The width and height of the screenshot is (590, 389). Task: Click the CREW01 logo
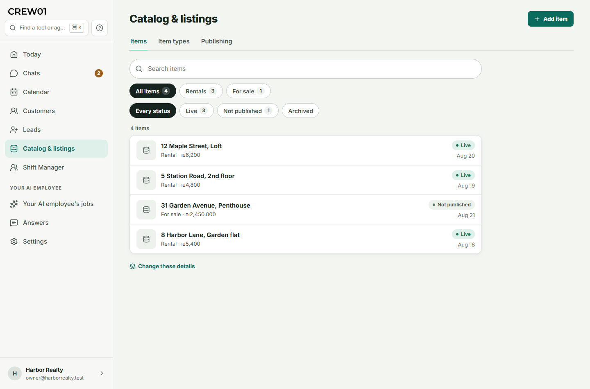[27, 11]
